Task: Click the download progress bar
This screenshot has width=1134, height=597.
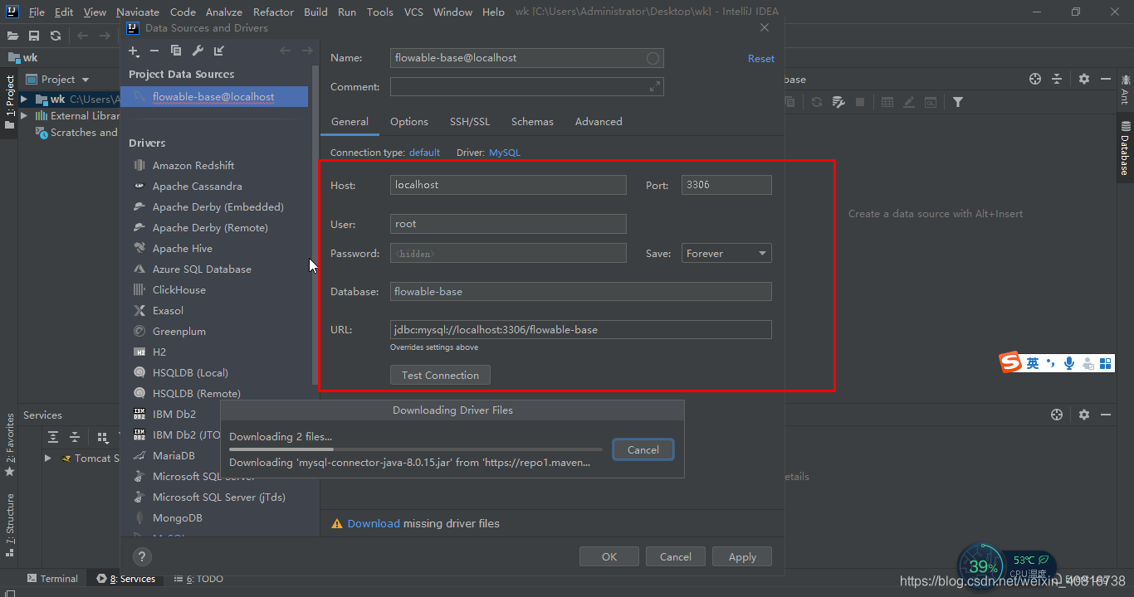Action: (416, 449)
